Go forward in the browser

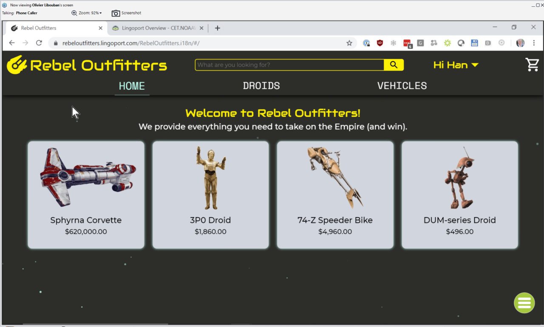pyautogui.click(x=25, y=43)
